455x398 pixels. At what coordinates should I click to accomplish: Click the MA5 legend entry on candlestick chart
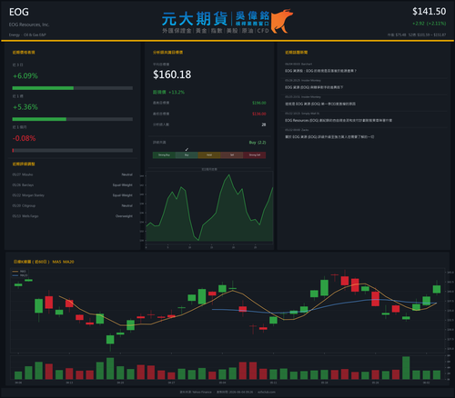click(x=20, y=272)
